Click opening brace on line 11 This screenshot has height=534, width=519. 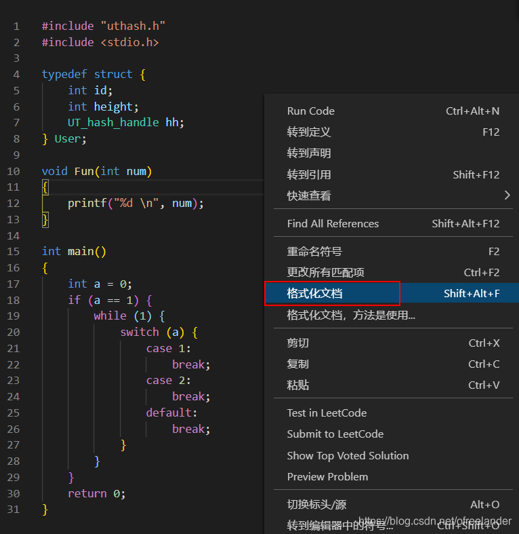pyautogui.click(x=45, y=187)
